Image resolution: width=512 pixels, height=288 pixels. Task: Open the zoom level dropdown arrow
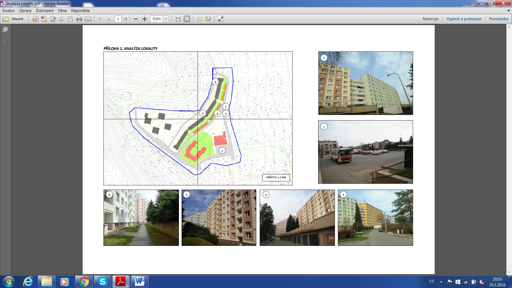[x=166, y=19]
